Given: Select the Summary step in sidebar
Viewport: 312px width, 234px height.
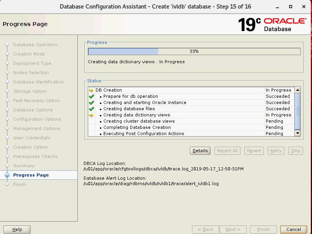Looking at the screenshot, I should point(24,166).
